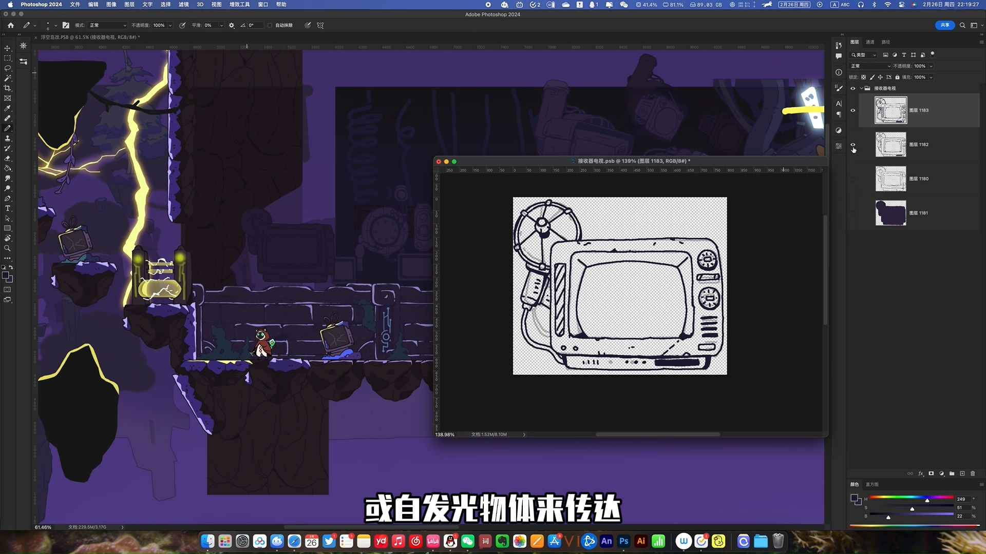Open the 文件 menu
The width and height of the screenshot is (986, 554).
tap(75, 5)
